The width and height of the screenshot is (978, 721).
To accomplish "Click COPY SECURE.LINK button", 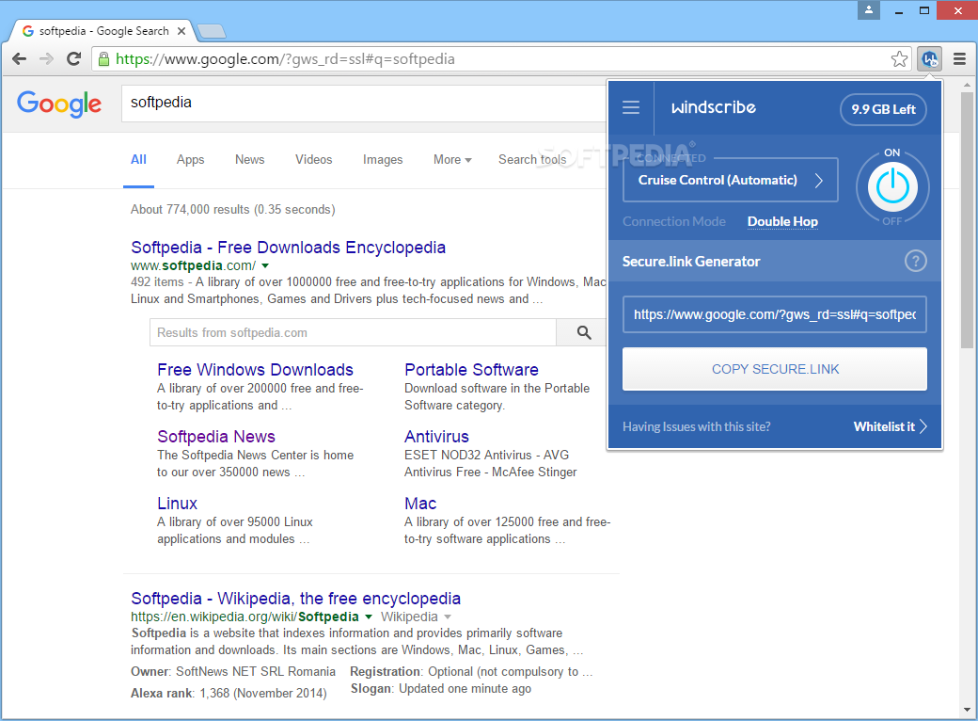I will (775, 369).
